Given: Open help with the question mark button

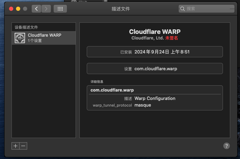Looking at the screenshot, I should point(226,146).
